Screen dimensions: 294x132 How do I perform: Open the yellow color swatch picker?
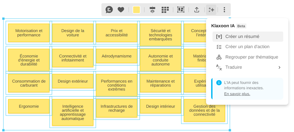[x=136, y=10]
